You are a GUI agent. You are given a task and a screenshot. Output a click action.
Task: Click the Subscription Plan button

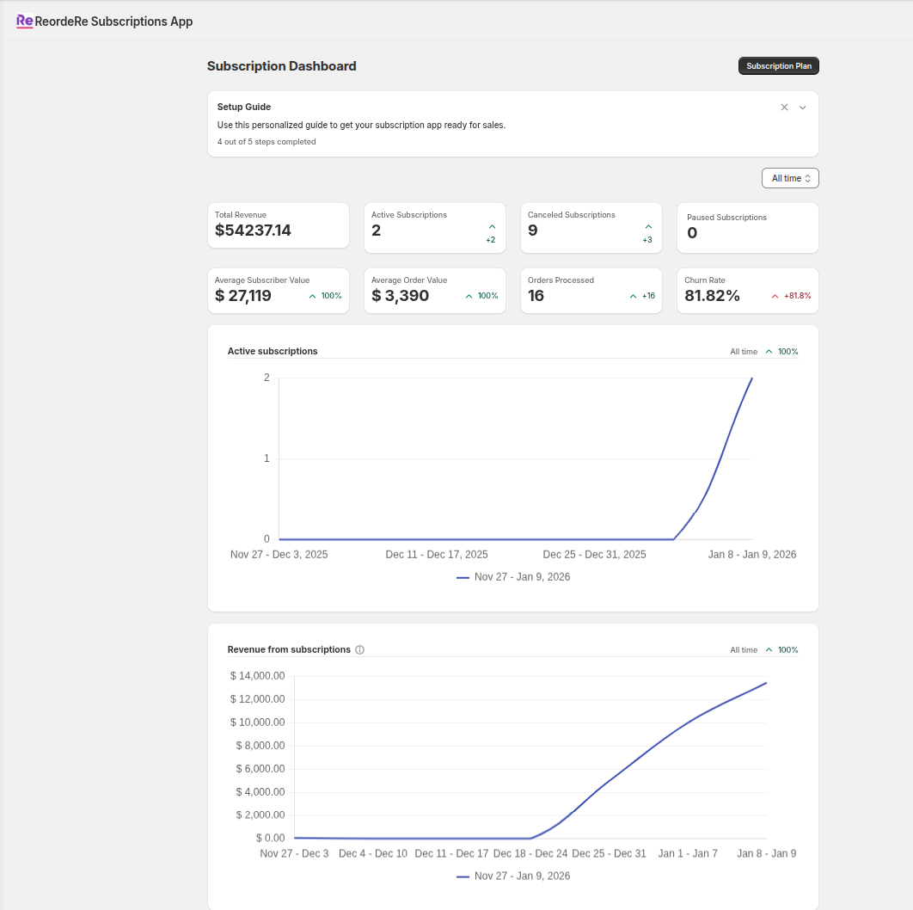(x=779, y=66)
